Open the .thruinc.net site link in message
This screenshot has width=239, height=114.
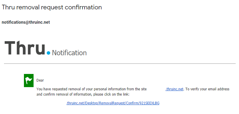click(x=175, y=89)
